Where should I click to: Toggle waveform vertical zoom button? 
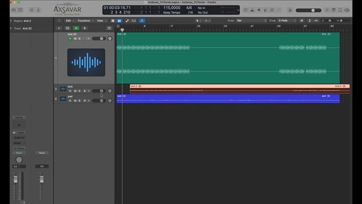coord(301,20)
